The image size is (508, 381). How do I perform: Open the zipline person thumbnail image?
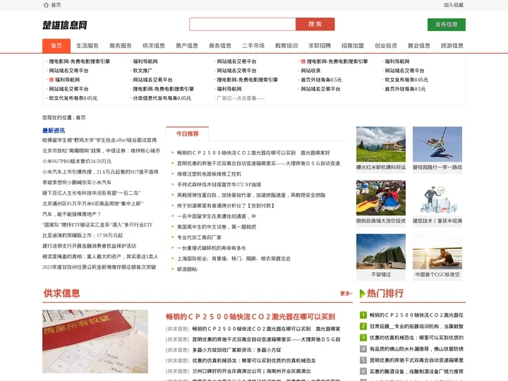pyautogui.click(x=437, y=144)
